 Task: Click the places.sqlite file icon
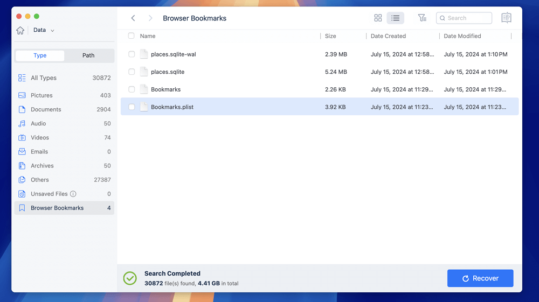click(144, 72)
